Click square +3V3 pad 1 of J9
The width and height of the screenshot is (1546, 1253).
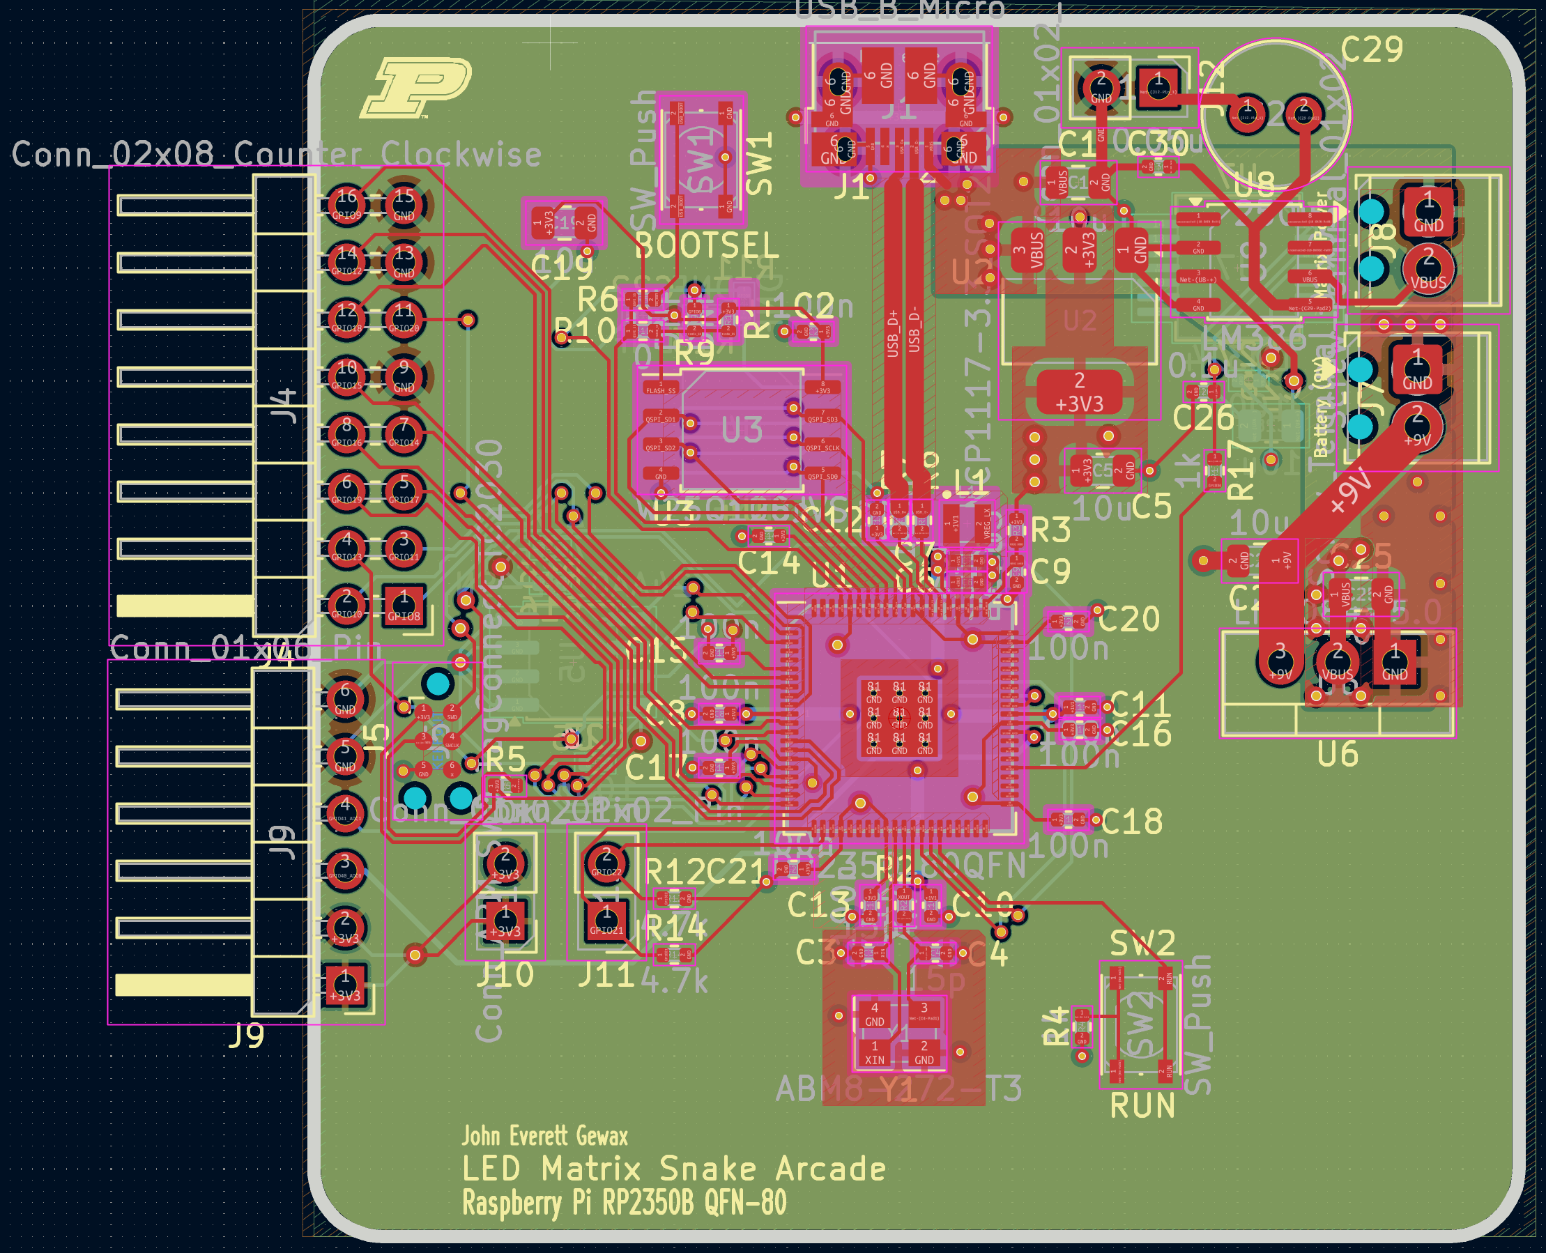tap(345, 985)
